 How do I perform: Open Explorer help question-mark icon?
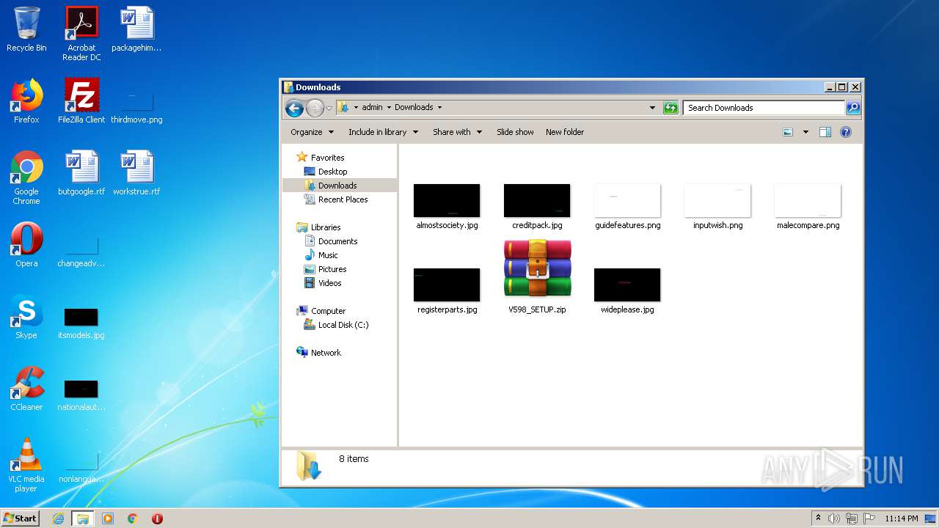click(x=846, y=132)
